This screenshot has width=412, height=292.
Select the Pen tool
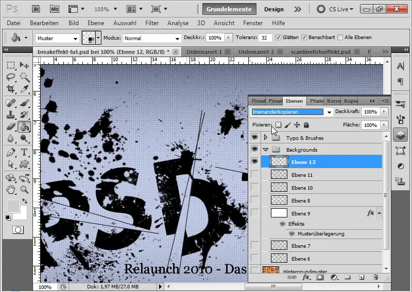click(x=10, y=152)
